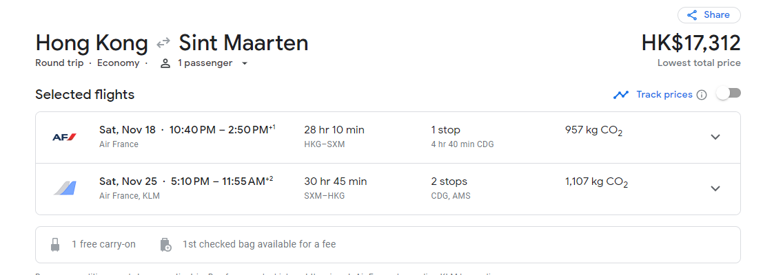Toggle the Track prices switch

(728, 93)
